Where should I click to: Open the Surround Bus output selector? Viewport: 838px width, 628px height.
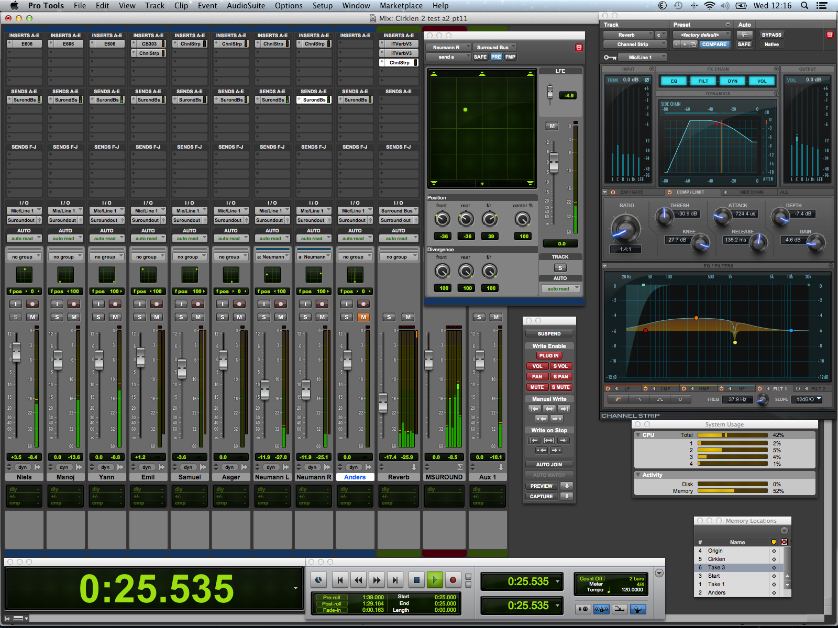pyautogui.click(x=494, y=47)
